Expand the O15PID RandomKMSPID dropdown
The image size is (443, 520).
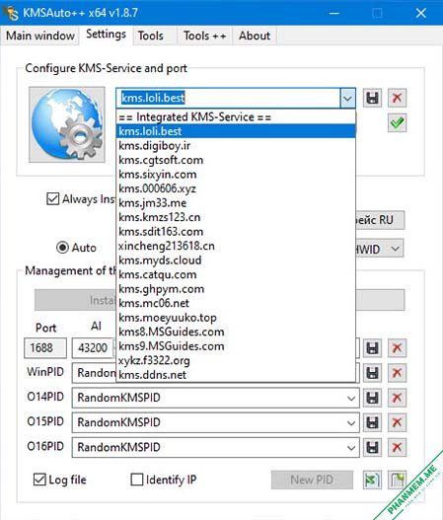point(351,423)
